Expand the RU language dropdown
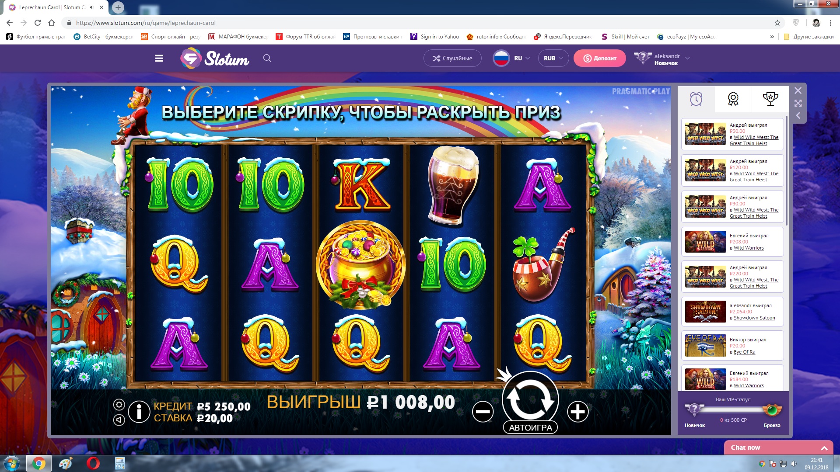Viewport: 840px width, 472px height. (512, 58)
